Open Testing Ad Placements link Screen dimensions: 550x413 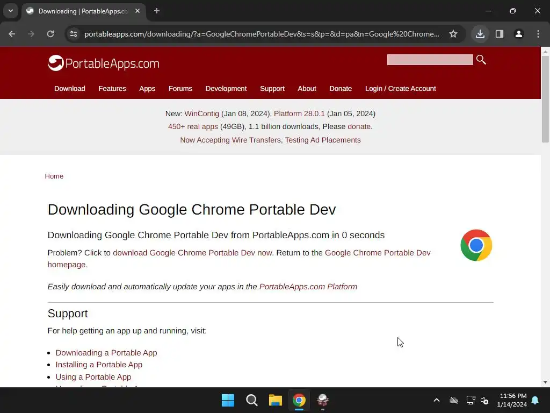323,140
